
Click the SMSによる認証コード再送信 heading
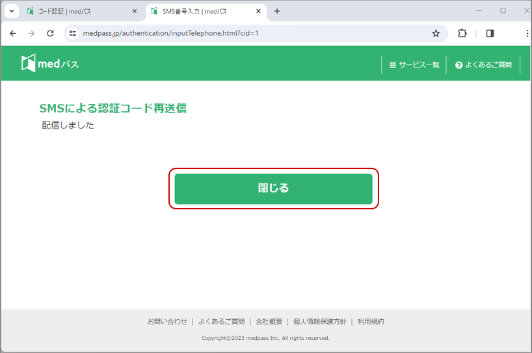pos(113,108)
